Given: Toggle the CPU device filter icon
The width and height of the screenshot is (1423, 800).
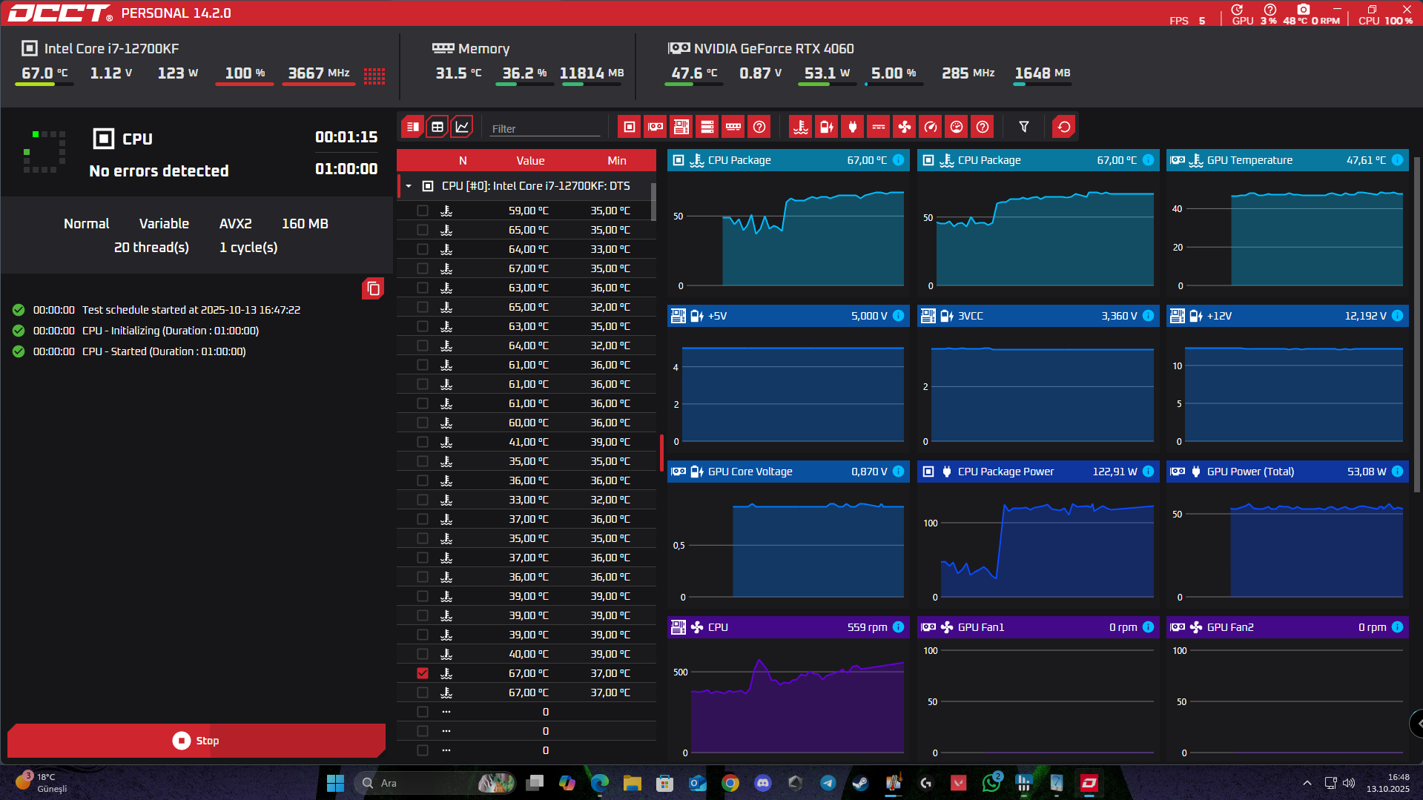Looking at the screenshot, I should (630, 127).
